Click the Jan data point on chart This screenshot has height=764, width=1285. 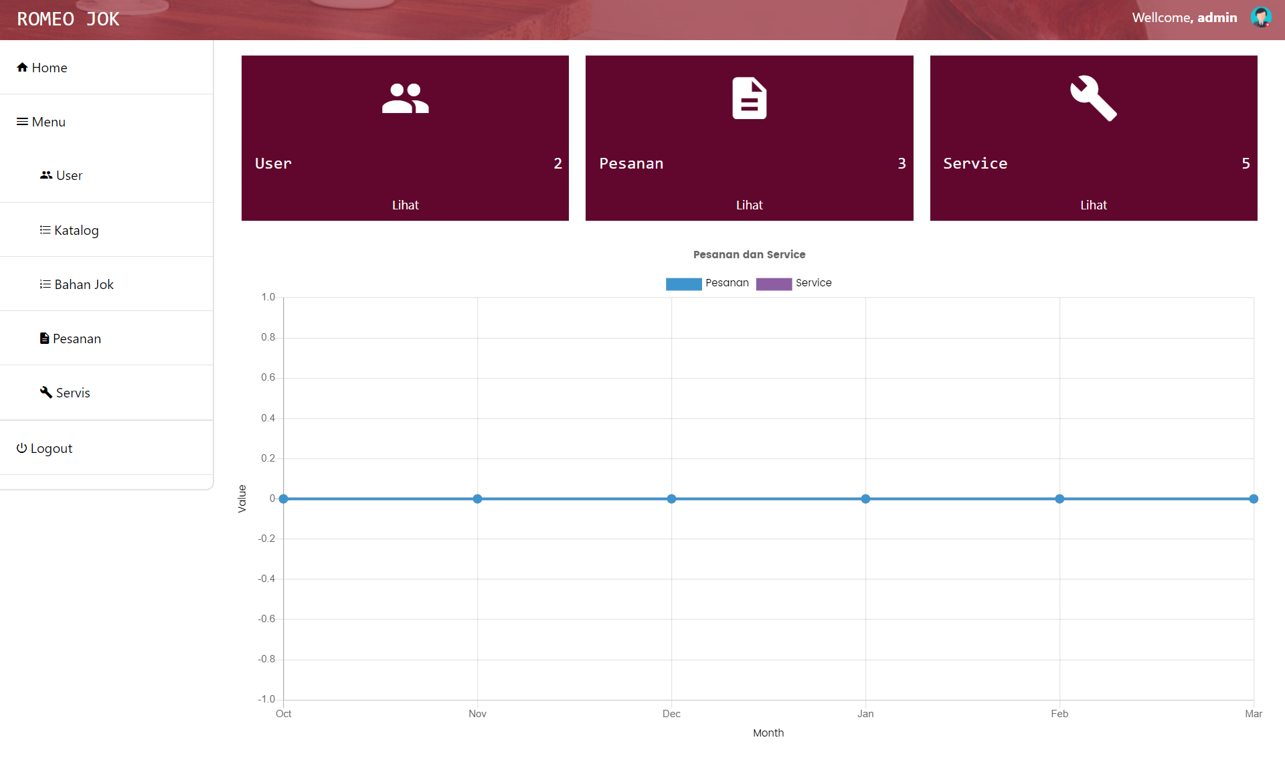coord(865,499)
